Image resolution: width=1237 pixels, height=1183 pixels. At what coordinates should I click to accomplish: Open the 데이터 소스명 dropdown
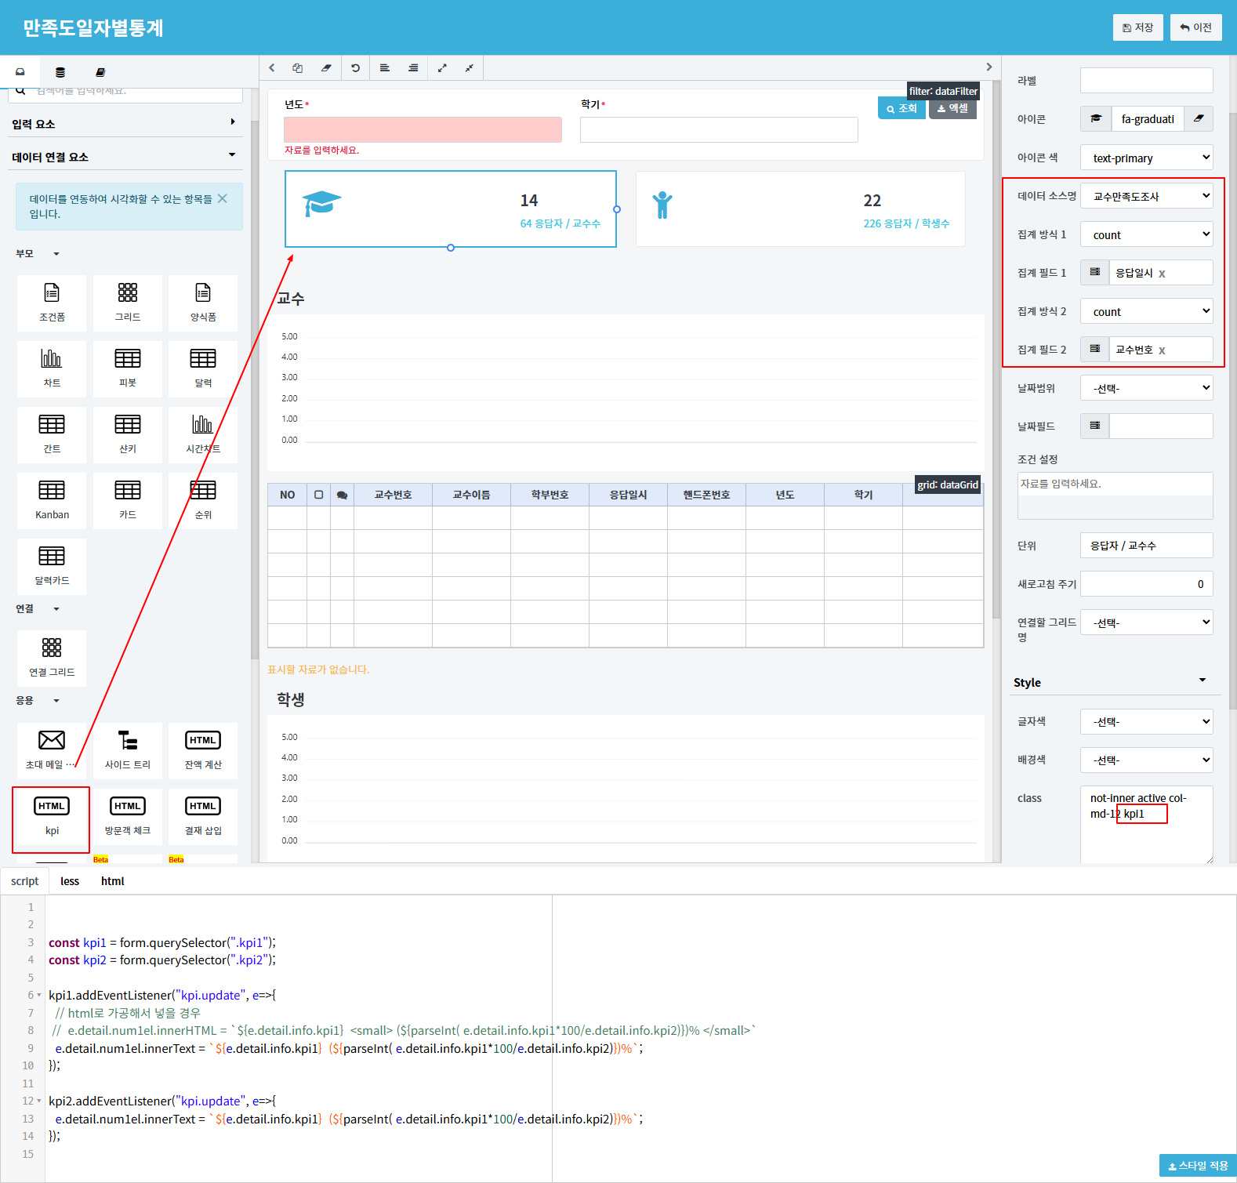click(x=1147, y=196)
